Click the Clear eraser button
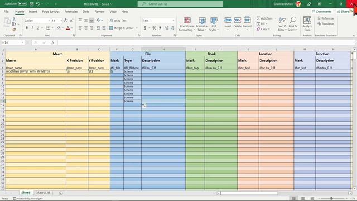 click(x=263, y=29)
